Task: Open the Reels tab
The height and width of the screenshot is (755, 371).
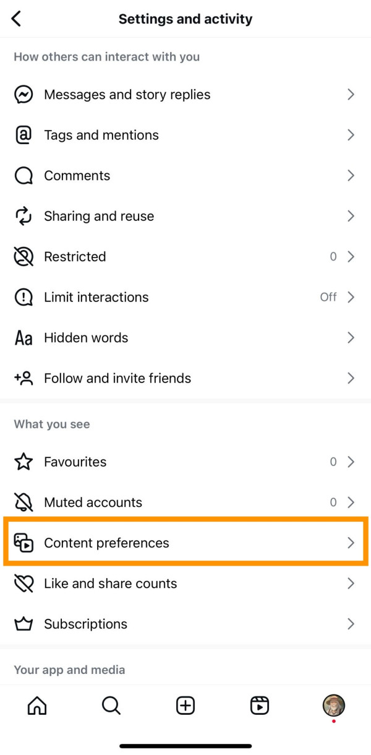Action: pyautogui.click(x=260, y=705)
